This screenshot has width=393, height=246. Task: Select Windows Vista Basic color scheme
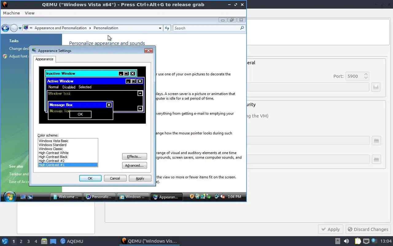point(68,141)
